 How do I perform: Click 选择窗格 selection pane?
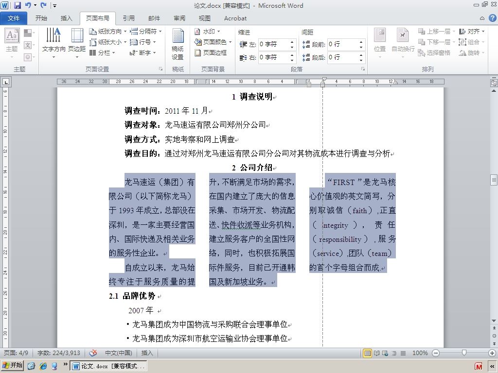pos(434,52)
